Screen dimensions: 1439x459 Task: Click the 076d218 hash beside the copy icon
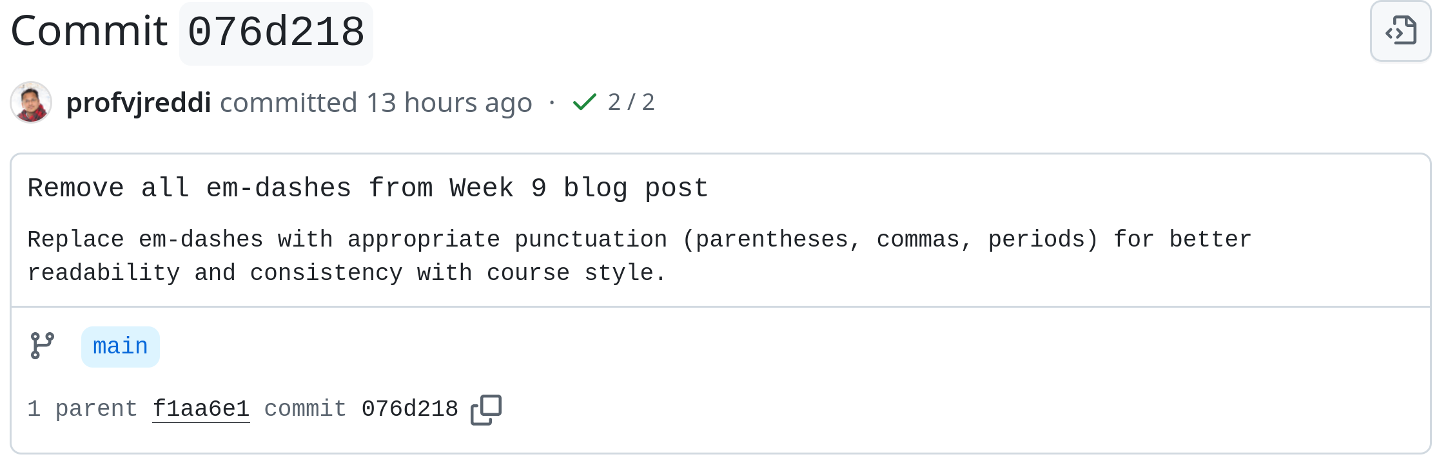pos(409,409)
